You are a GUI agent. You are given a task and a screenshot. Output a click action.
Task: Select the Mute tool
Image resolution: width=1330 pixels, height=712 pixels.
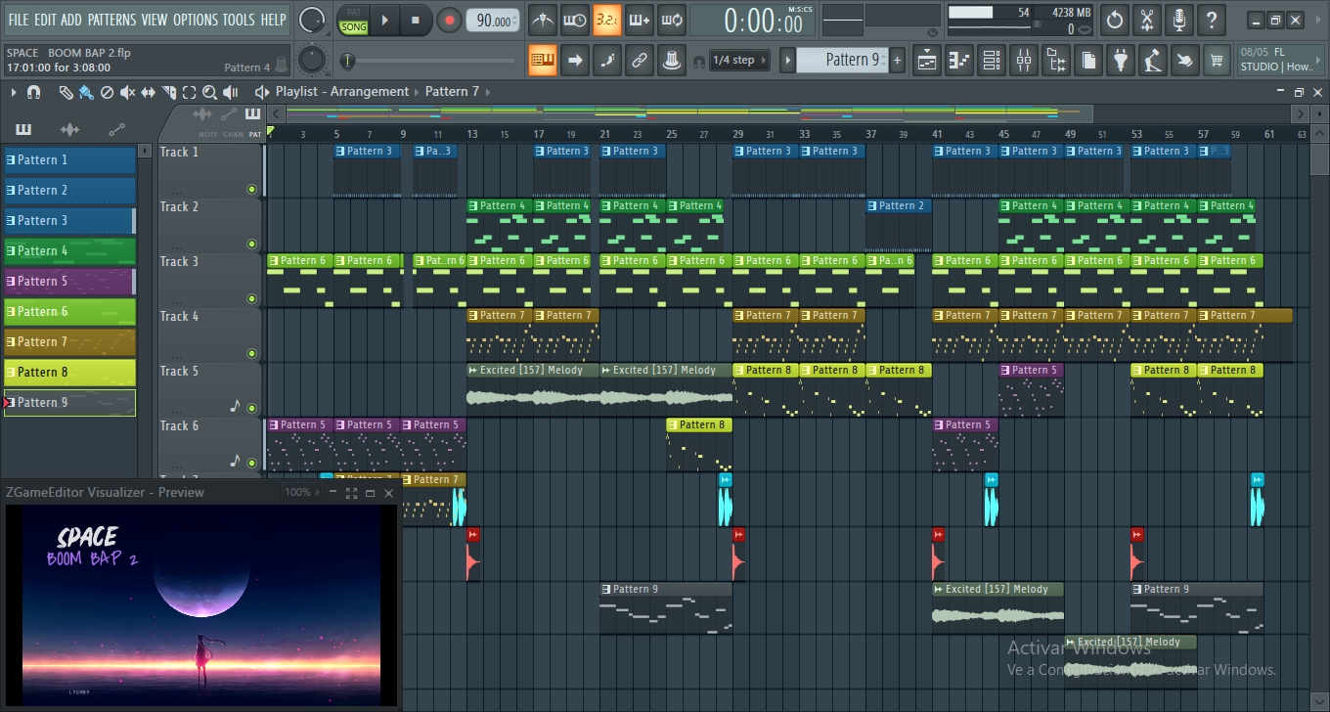(127, 92)
